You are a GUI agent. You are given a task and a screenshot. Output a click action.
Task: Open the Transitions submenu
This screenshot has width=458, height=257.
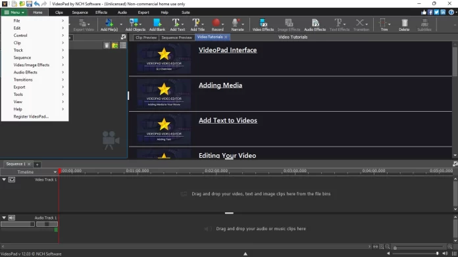click(x=35, y=80)
